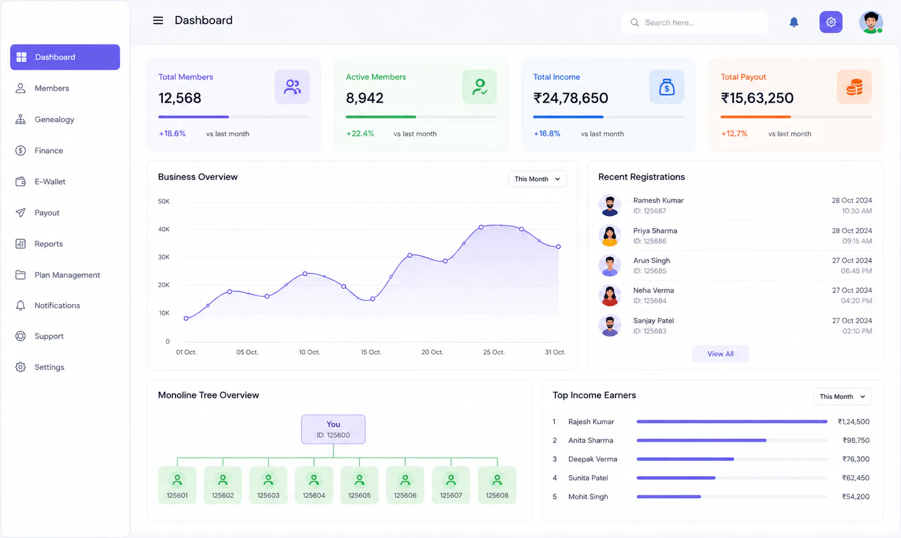Select tree node 125608

497,485
